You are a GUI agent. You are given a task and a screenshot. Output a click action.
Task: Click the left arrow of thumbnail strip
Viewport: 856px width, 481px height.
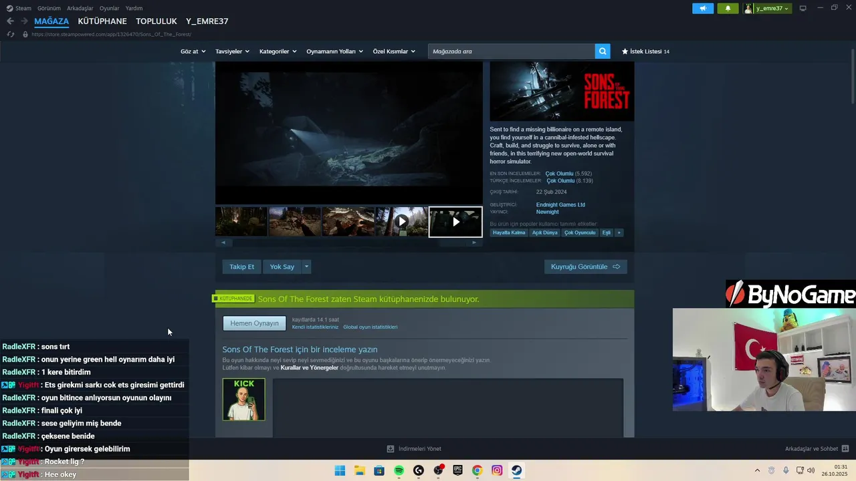(223, 243)
